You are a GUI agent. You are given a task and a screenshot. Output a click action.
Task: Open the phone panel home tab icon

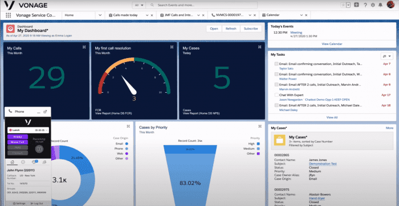click(x=12, y=162)
